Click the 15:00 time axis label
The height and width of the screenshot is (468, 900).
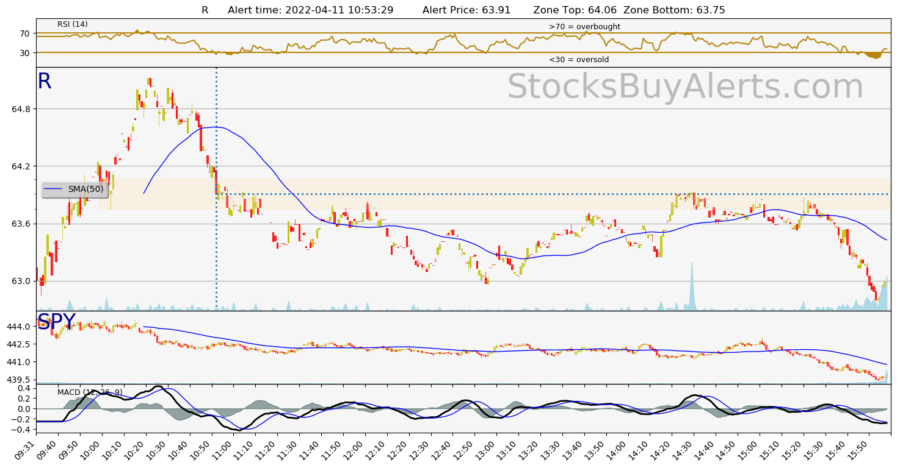(749, 448)
